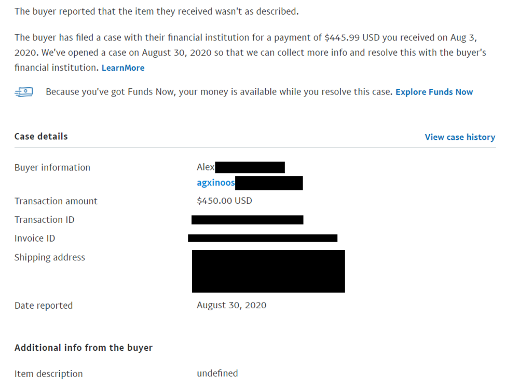Click the $450.00 USD transaction amount
Viewport: 519px width, 384px height.
tap(224, 201)
